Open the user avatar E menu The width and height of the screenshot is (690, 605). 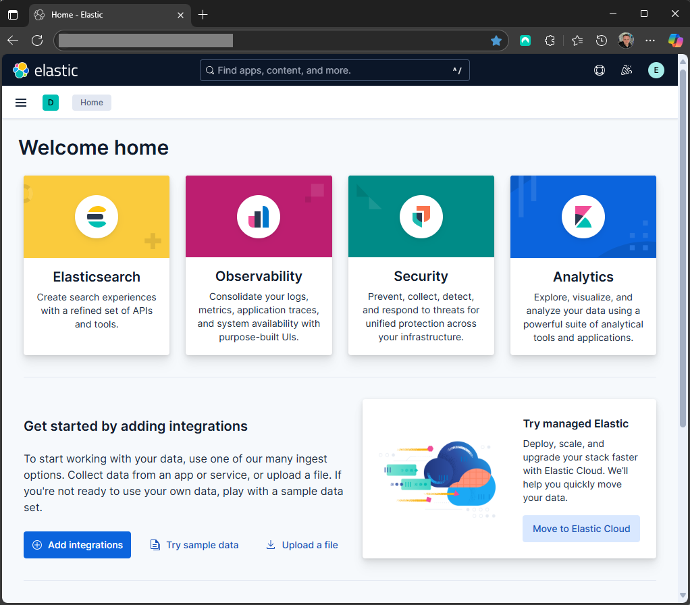pyautogui.click(x=656, y=70)
